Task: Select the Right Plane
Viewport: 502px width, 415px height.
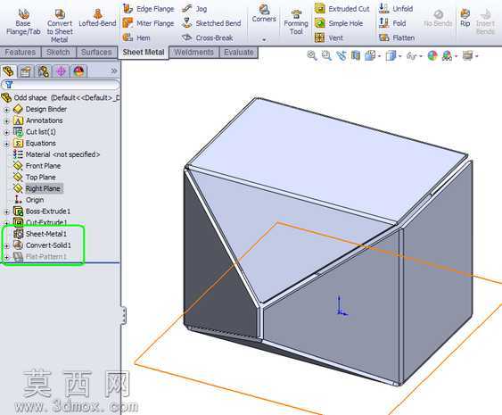Action: point(37,188)
